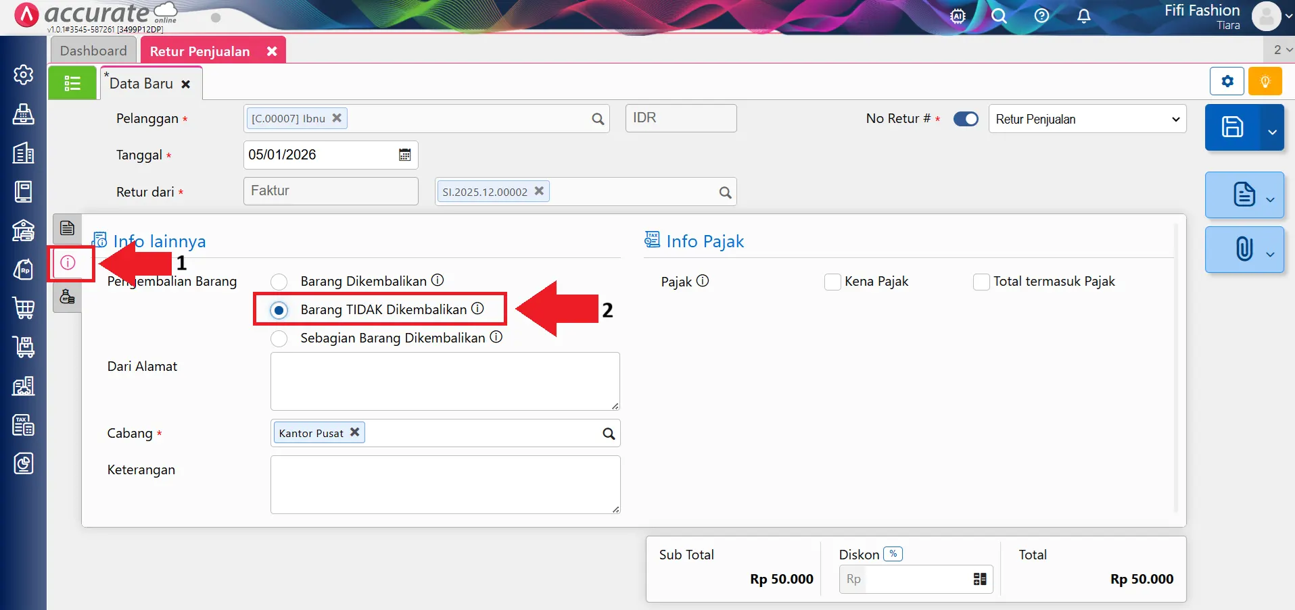
Task: Check Total termasuk Pajak option
Action: tap(981, 282)
